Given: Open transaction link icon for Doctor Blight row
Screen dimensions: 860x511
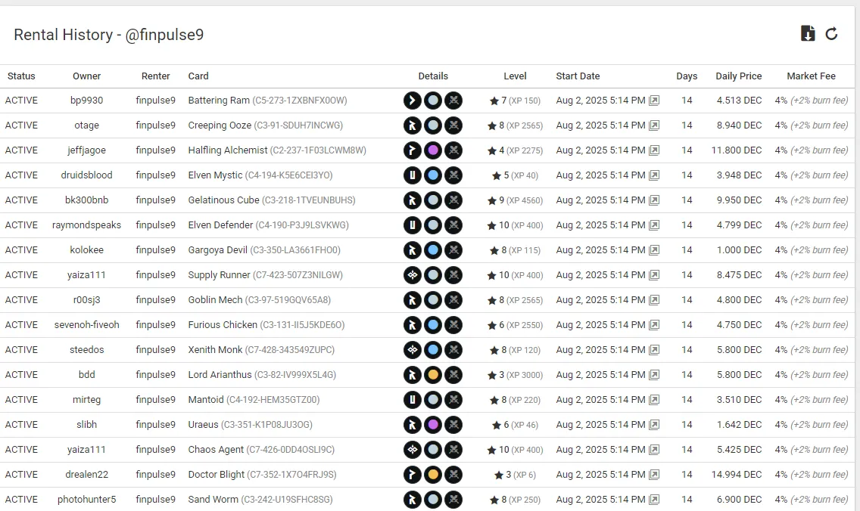Looking at the screenshot, I should [654, 474].
